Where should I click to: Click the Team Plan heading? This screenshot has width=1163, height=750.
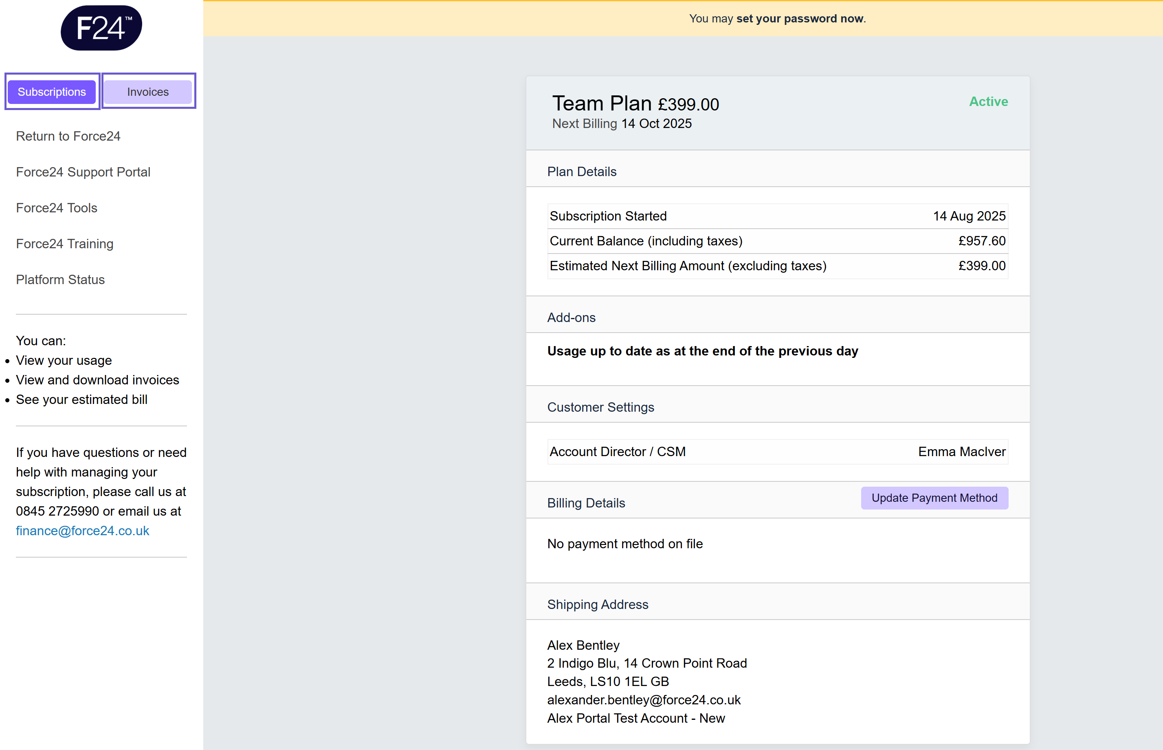[601, 103]
